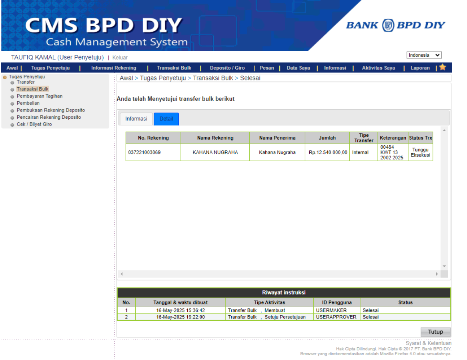Click the Keterangan column header

pyautogui.click(x=393, y=138)
